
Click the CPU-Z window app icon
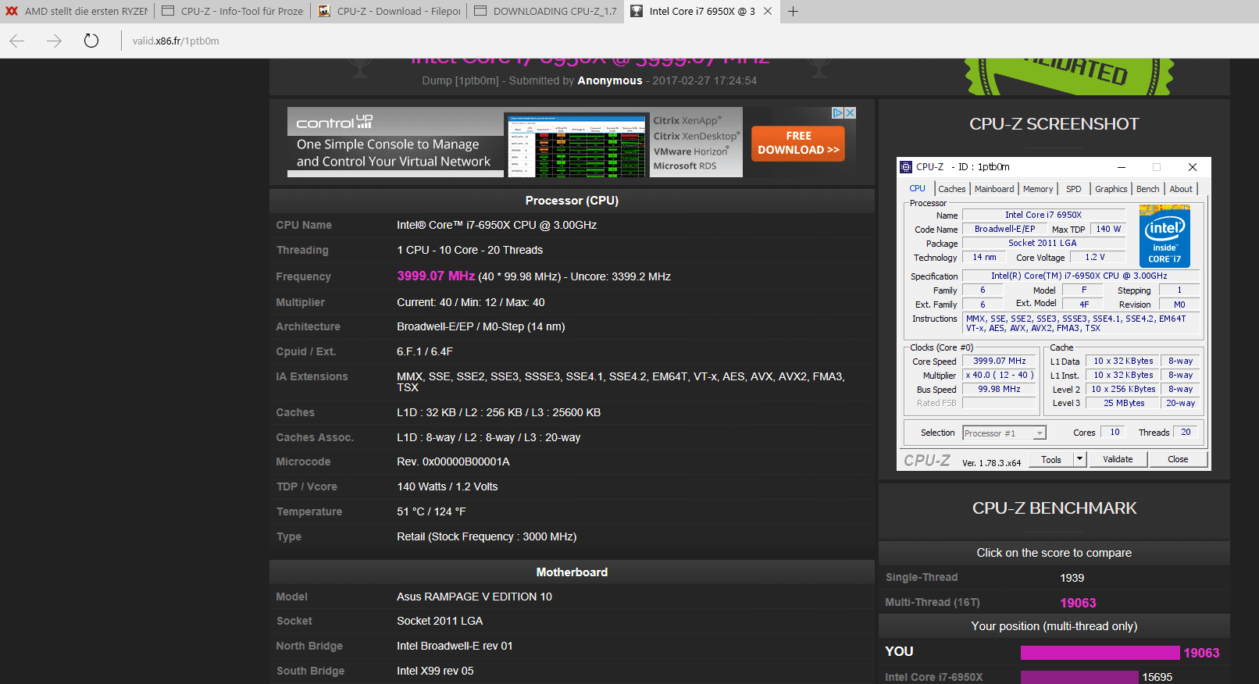click(x=906, y=167)
